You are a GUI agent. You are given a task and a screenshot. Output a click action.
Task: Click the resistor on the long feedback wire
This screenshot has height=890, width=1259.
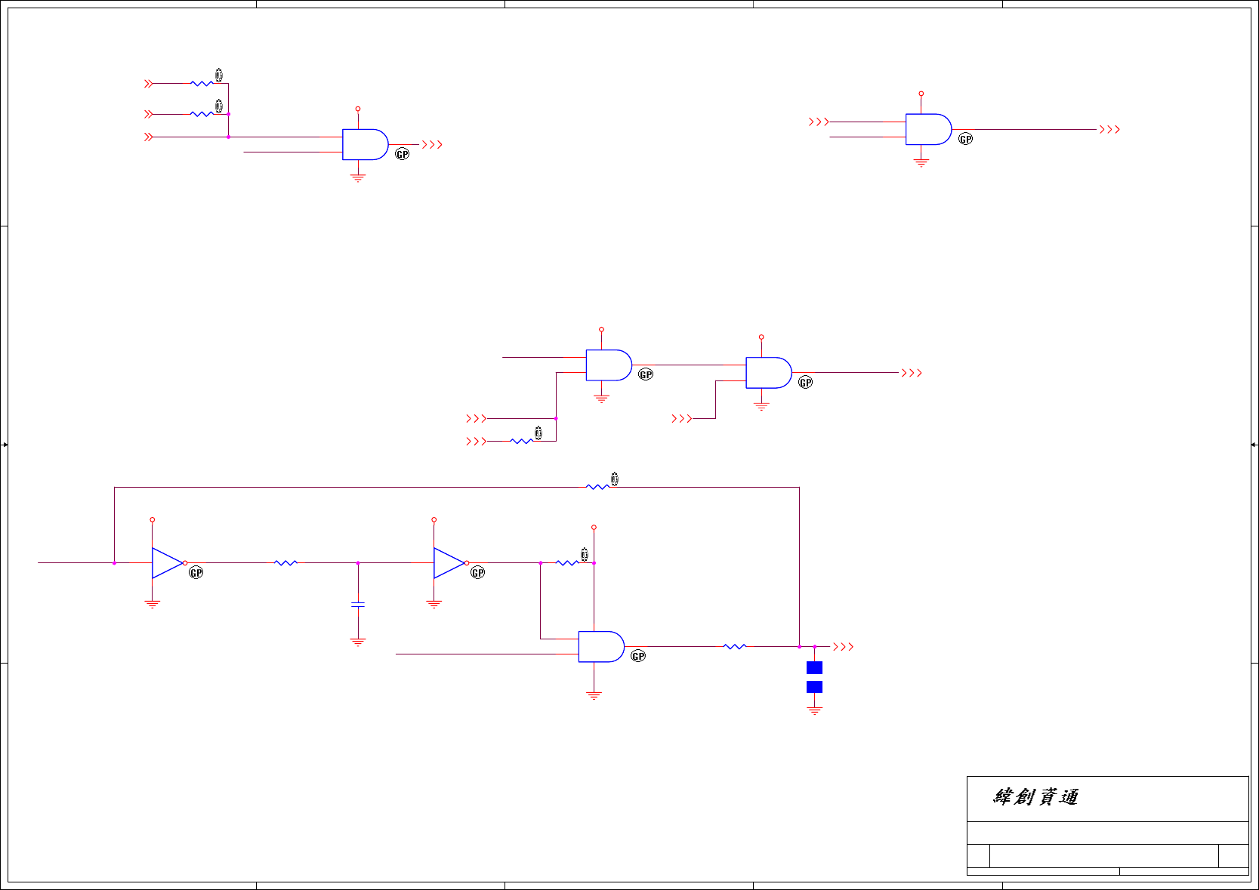597,488
